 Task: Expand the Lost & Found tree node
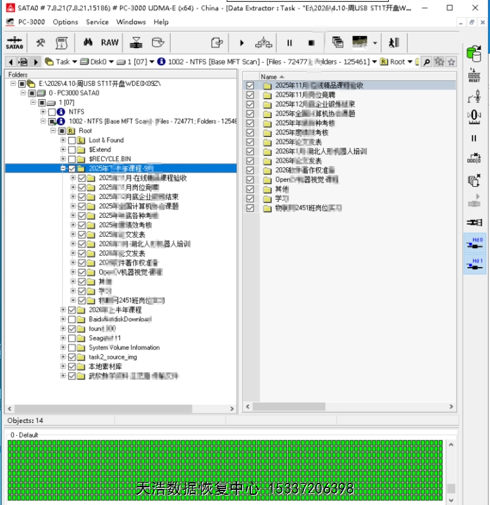[63, 140]
